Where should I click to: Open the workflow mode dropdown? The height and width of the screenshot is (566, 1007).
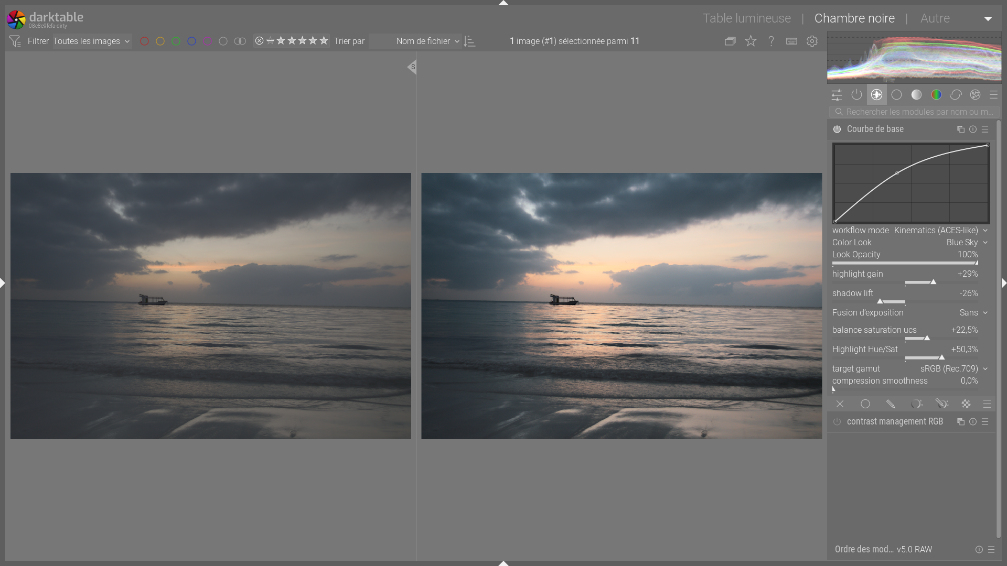(x=936, y=231)
